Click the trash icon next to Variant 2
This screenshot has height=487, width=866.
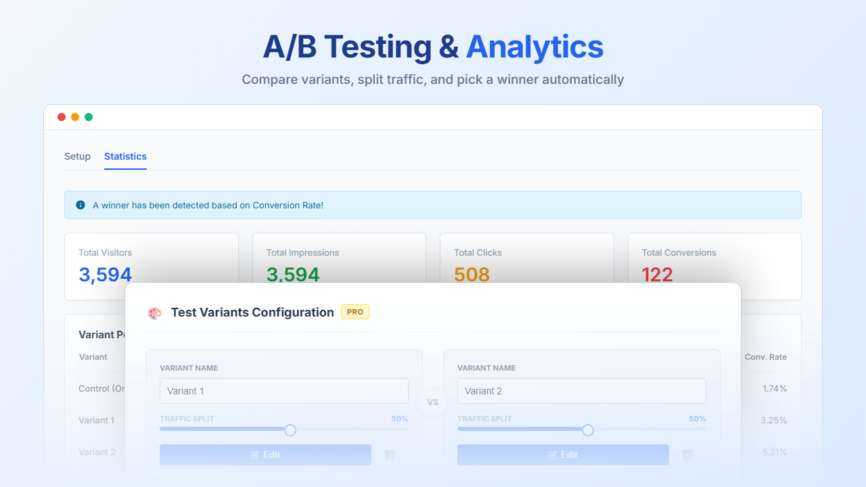pyautogui.click(x=687, y=455)
